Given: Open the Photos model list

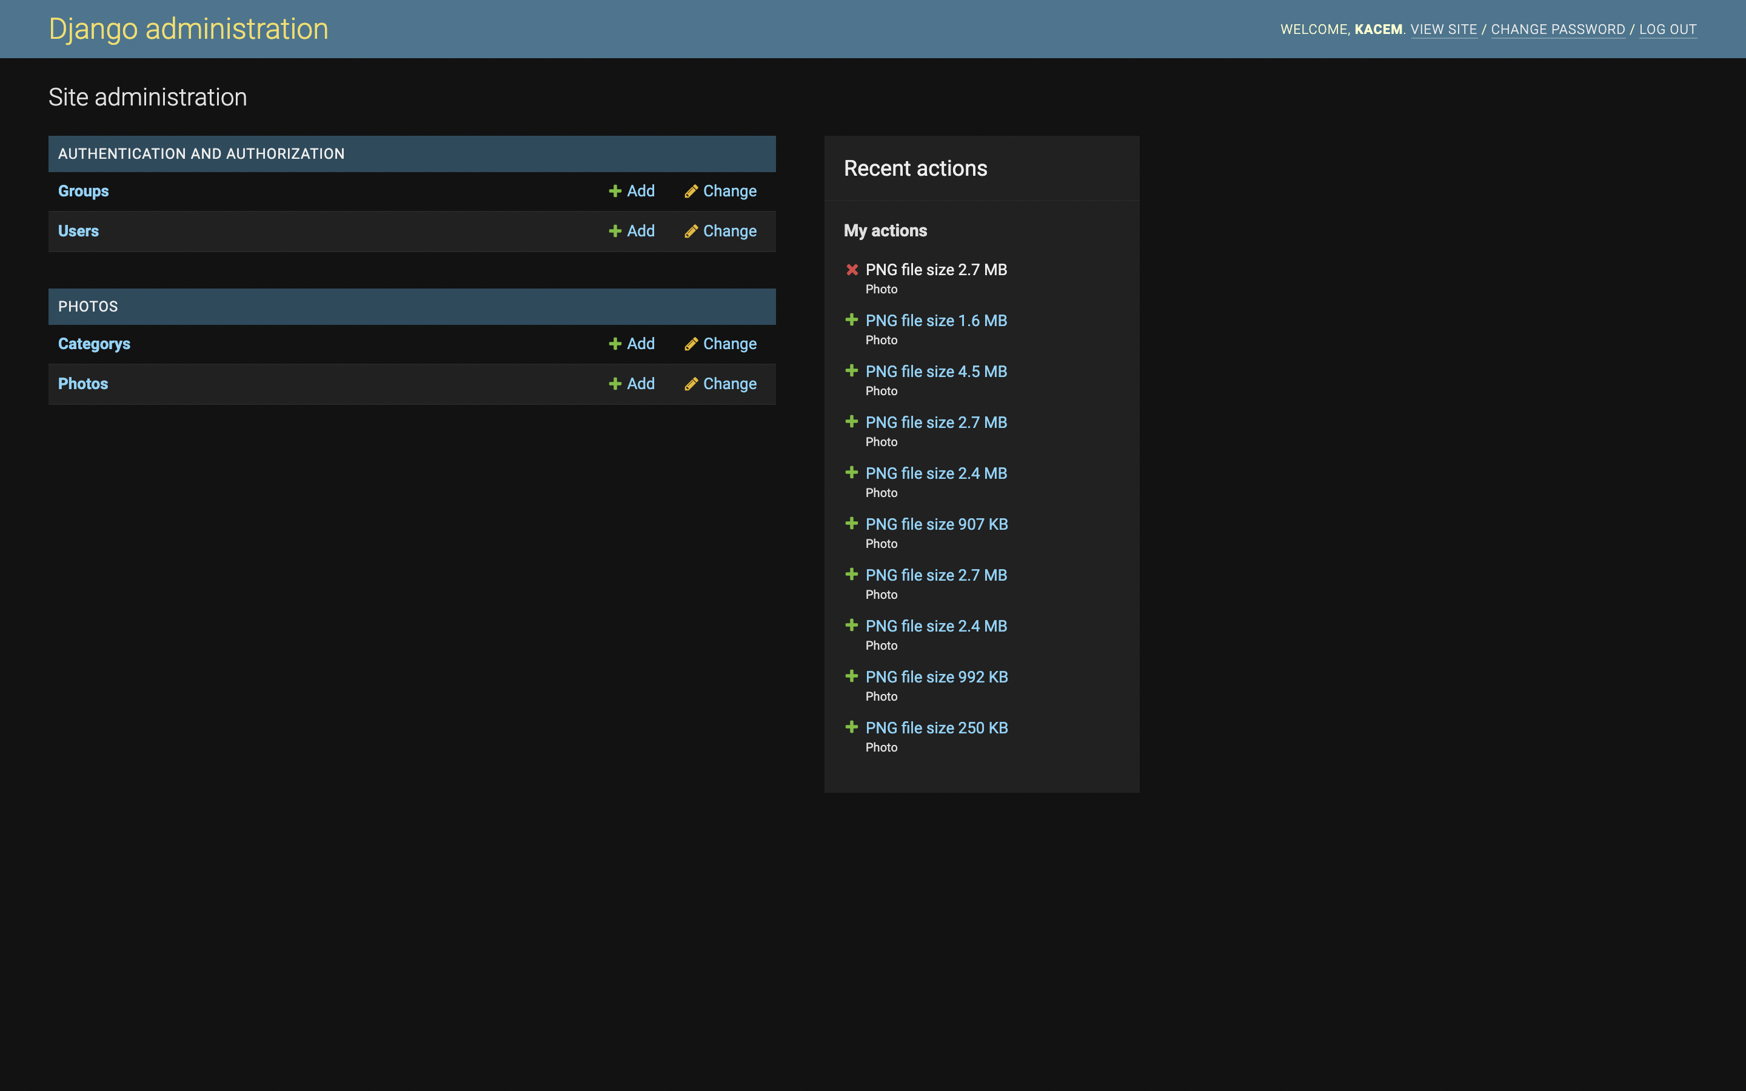Looking at the screenshot, I should (x=83, y=384).
